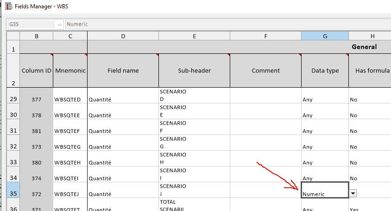
Task: Select row 29 header
Action: (x=13, y=99)
